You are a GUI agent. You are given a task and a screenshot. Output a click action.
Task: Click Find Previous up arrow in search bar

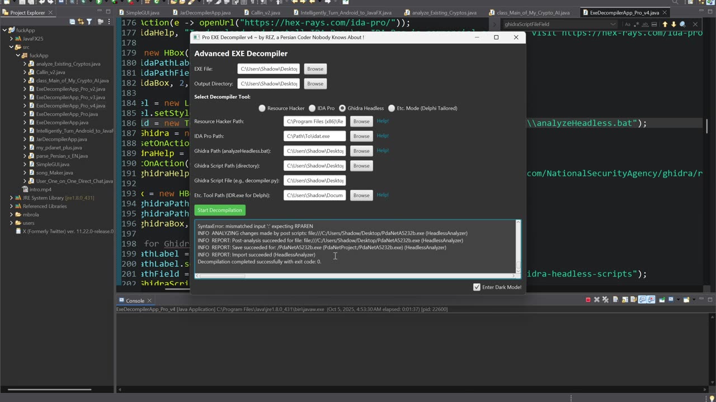tap(665, 24)
